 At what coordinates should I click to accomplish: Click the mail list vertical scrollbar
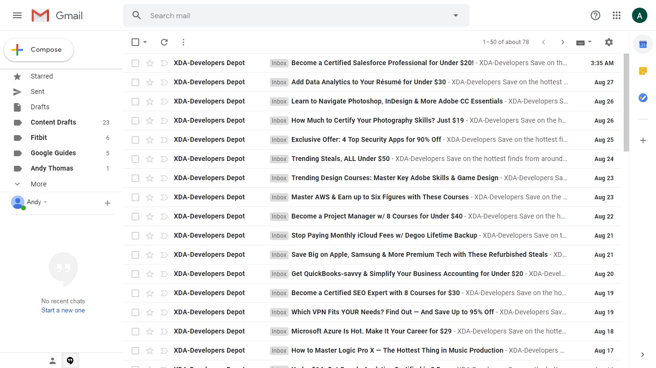(626, 102)
